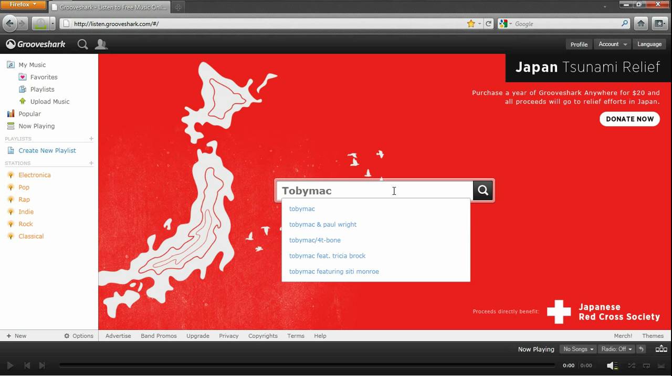This screenshot has width=672, height=376.
Task: Open dropdown arrow beside download add-on icon
Action: click(x=52, y=24)
